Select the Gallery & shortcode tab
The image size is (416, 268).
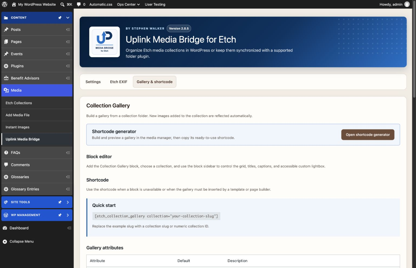click(x=155, y=82)
